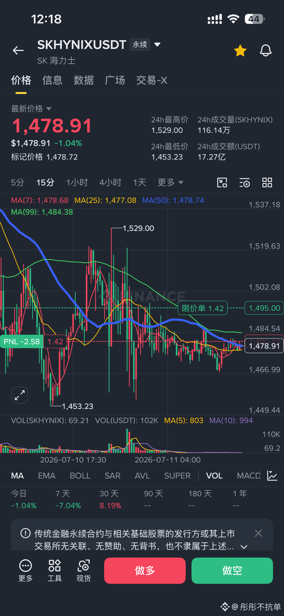
Task: Tap the disclaimer info icon
Action: pos(26,533)
